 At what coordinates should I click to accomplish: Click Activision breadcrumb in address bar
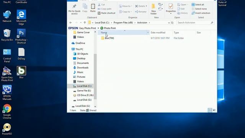coord(142,23)
